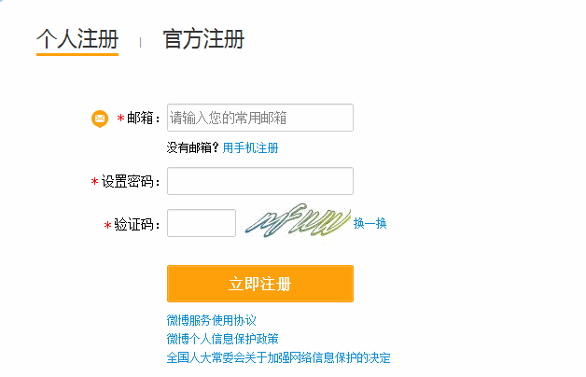Screen dimensions: 586x377
Task: Follow the 用手机注册 phone registration link
Action: 250,148
